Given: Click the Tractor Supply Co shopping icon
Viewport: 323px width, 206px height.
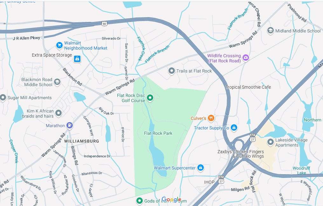Looking at the screenshot, I should [x=234, y=127].
